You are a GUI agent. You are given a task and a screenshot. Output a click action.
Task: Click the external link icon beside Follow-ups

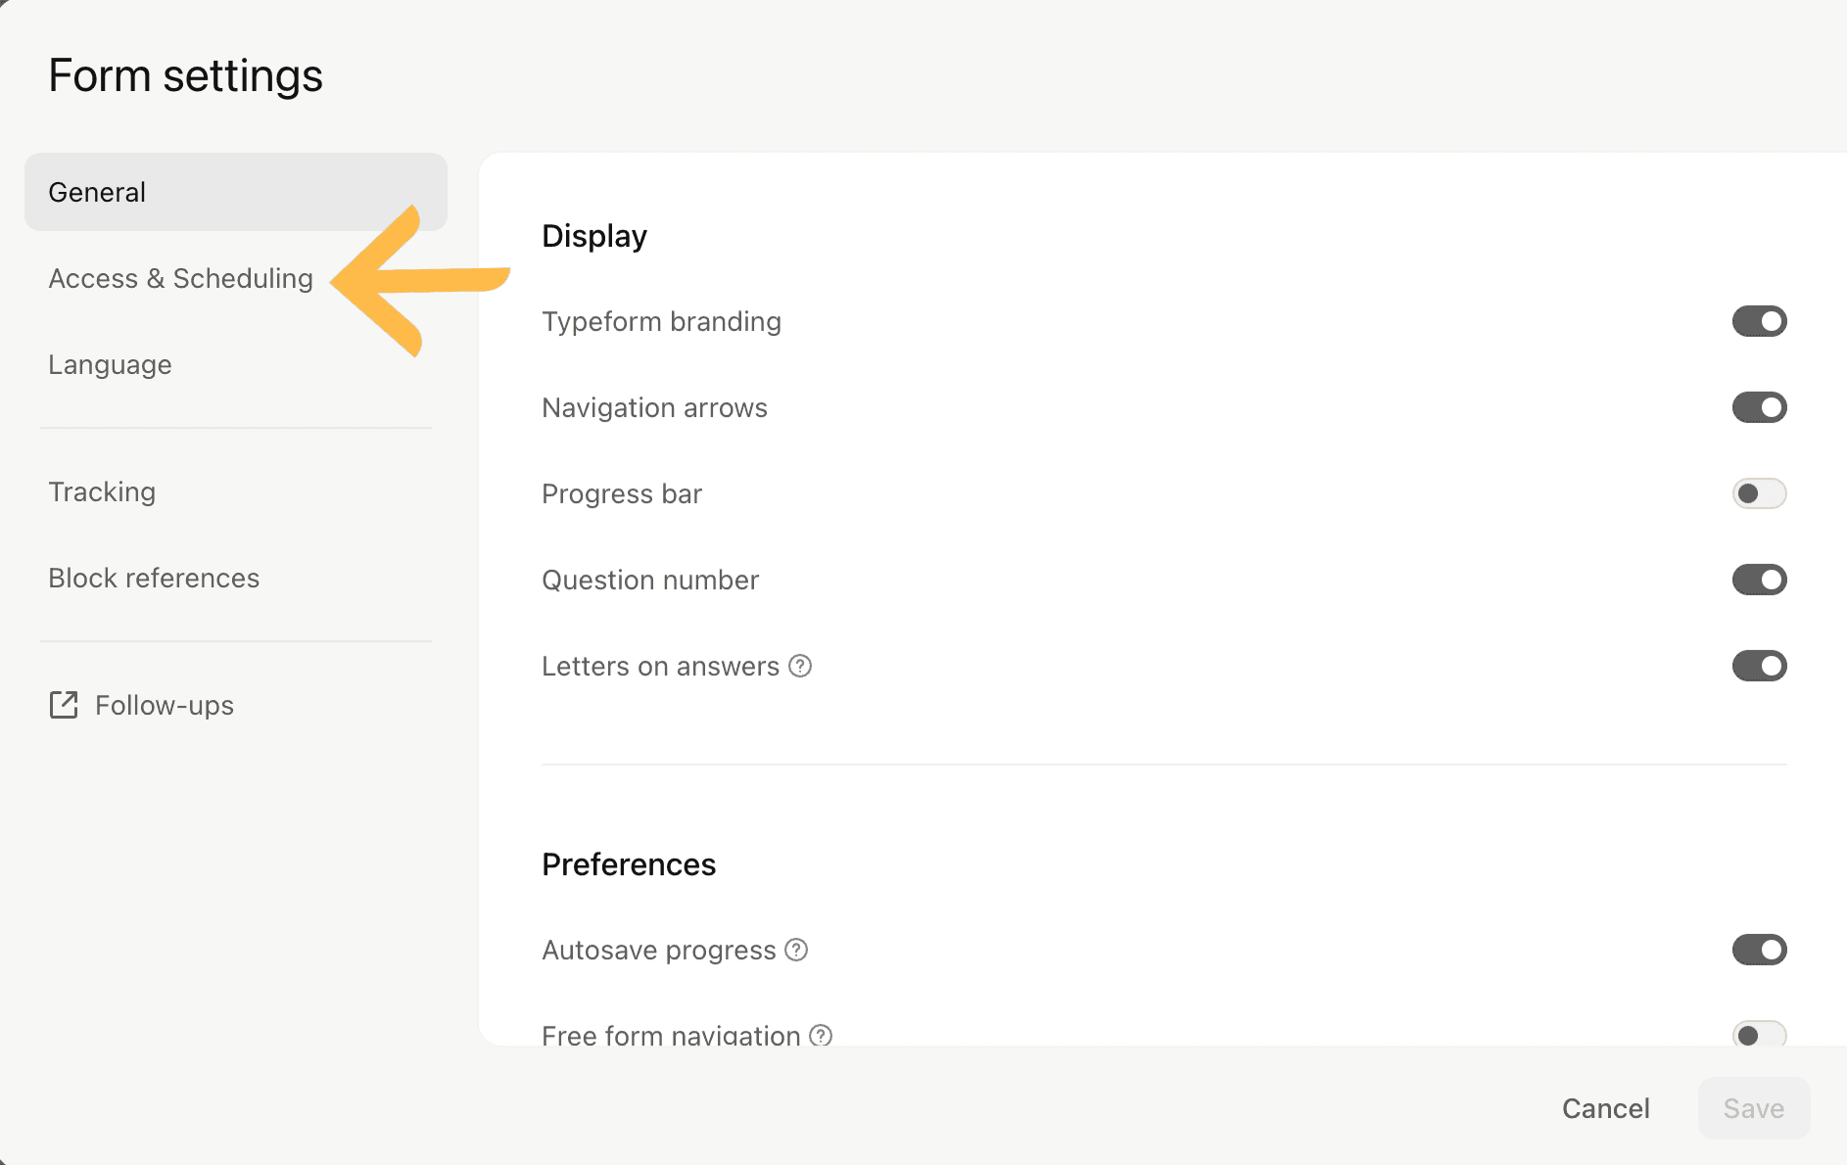[63, 705]
